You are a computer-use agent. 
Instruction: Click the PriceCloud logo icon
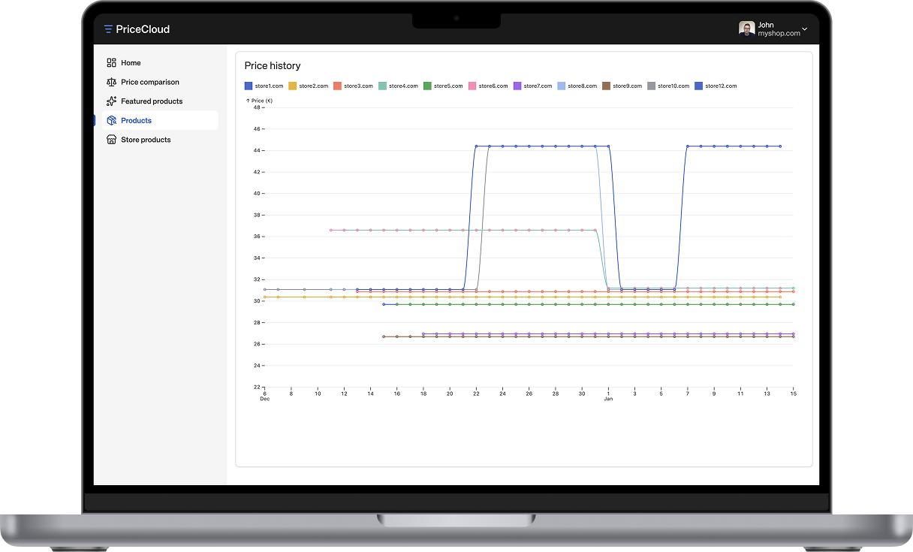point(108,29)
